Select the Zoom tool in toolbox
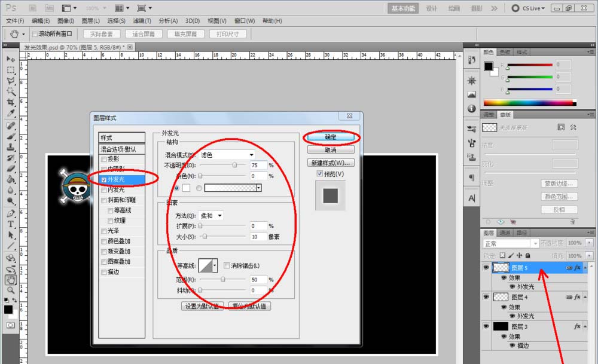598x364 pixels. [11, 290]
